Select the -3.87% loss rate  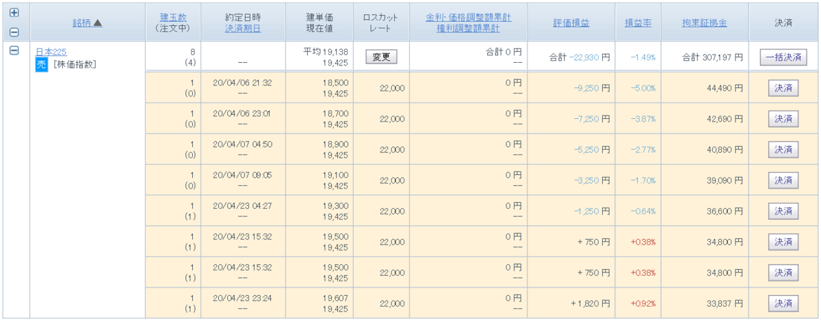[643, 118]
